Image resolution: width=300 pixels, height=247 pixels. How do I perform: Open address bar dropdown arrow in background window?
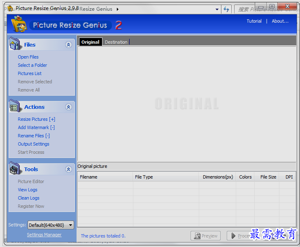217,9
